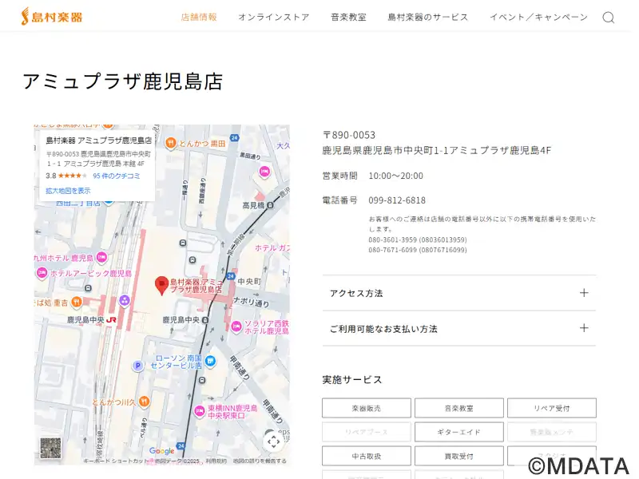Click the 拡大地図を表示 link

point(68,191)
